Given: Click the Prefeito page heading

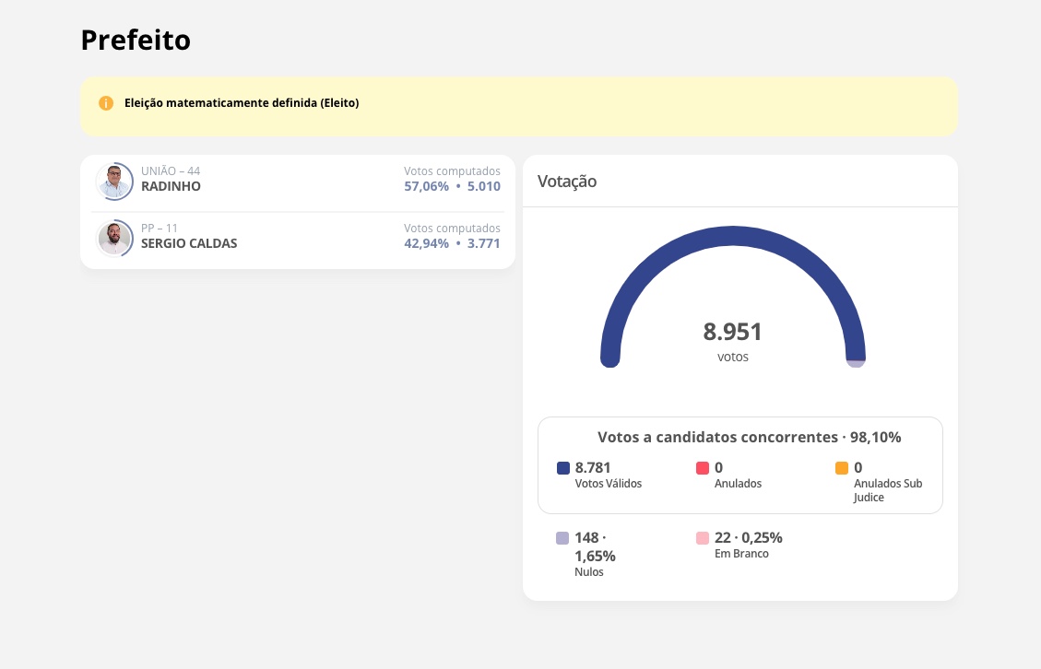Looking at the screenshot, I should (x=136, y=41).
